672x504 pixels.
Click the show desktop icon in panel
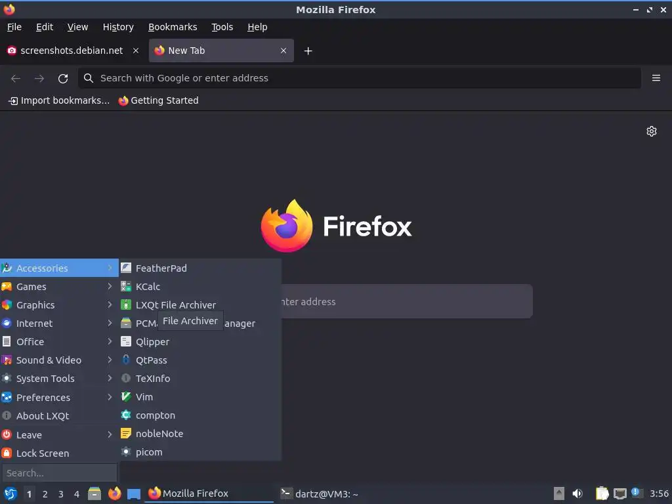134,494
